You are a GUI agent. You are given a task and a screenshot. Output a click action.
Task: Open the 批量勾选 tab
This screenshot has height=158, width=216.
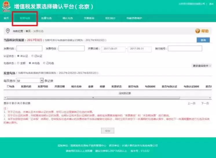pyautogui.click(x=46, y=18)
